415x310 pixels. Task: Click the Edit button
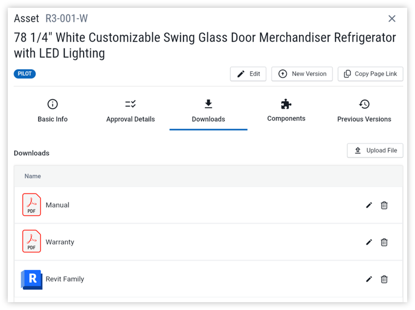248,74
